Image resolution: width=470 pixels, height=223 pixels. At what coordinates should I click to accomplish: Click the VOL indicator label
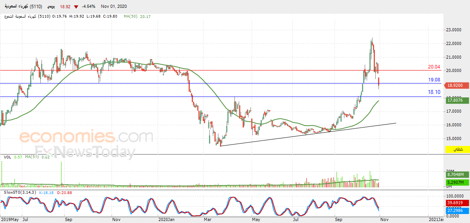[x=7, y=157]
